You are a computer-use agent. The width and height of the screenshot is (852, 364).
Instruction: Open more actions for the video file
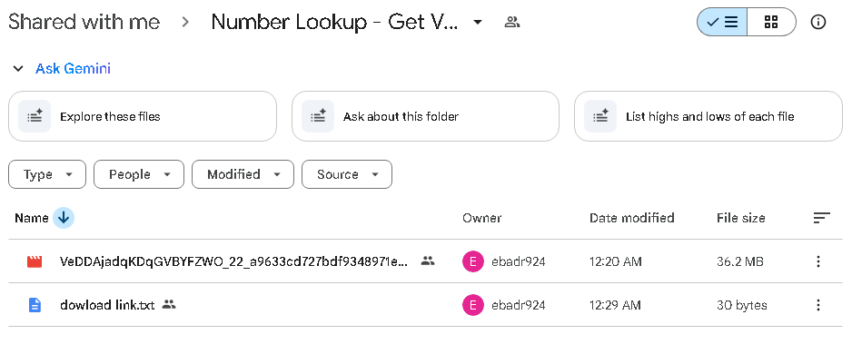tap(817, 261)
